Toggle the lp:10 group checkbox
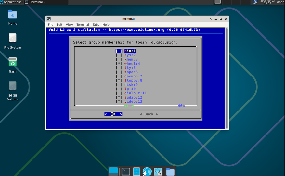The width and height of the screenshot is (285, 176). 119,89
